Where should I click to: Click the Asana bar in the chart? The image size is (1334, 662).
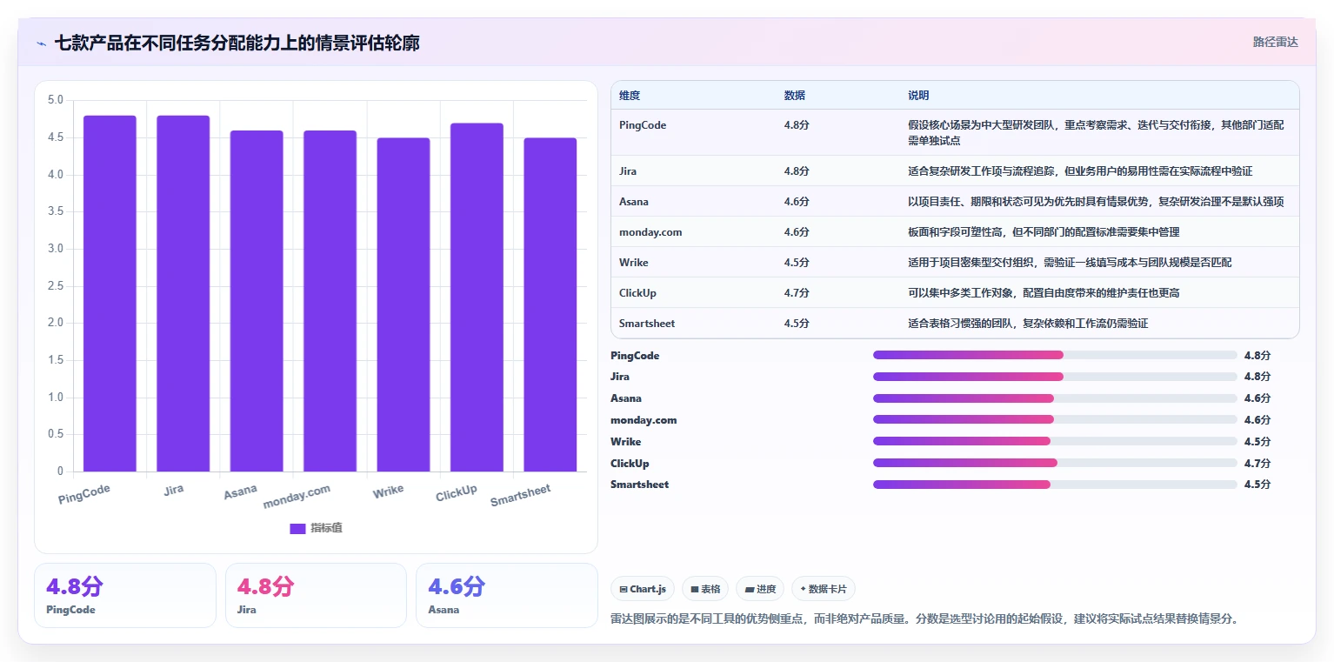257,301
